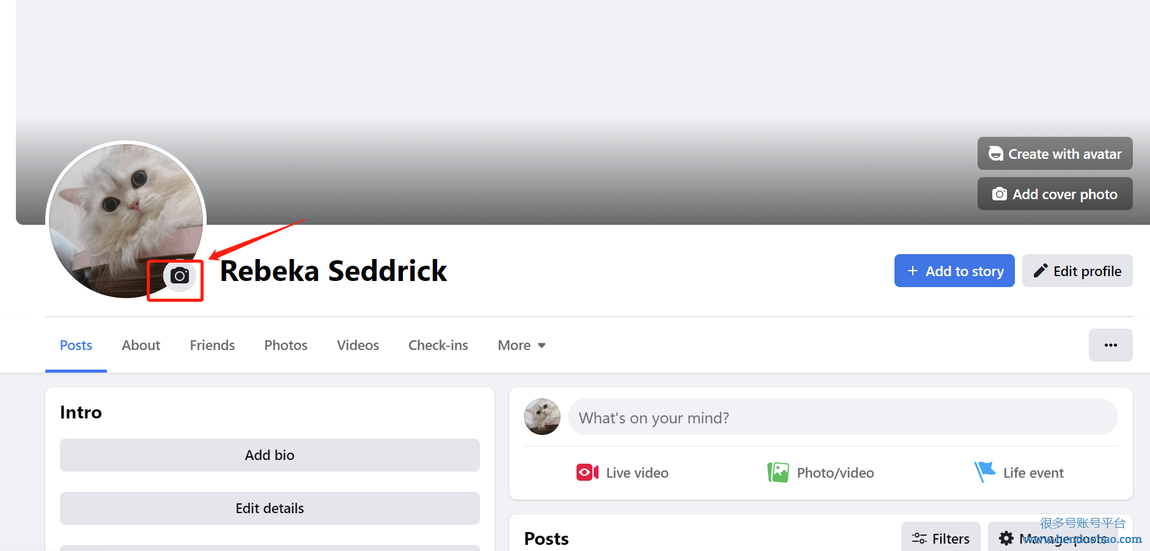Go to the Photos tab
This screenshot has width=1150, height=551.
[x=286, y=345]
